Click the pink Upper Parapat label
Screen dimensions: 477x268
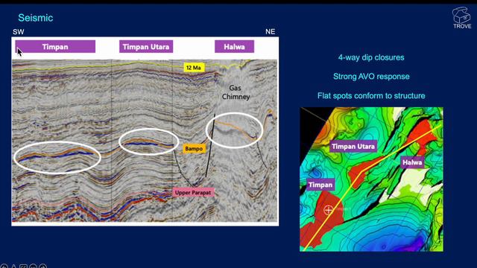click(193, 192)
